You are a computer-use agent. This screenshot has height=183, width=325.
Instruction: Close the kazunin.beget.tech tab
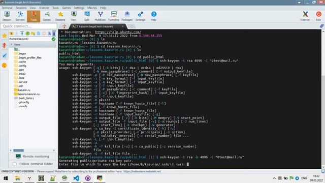point(123,26)
